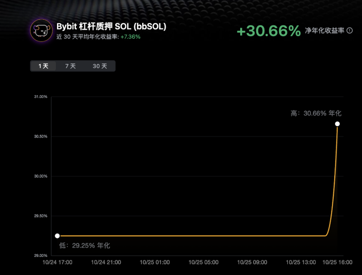Select the 1 天 time range tab
Viewport: 362px width, 275px height.
pyautogui.click(x=43, y=66)
